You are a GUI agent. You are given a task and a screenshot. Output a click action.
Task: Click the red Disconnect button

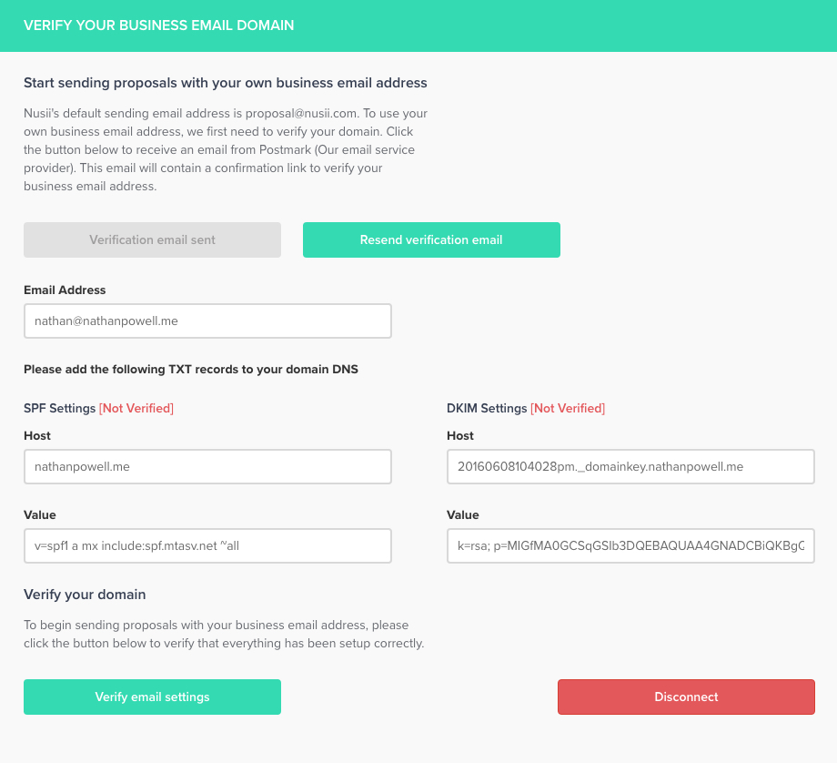tap(686, 697)
